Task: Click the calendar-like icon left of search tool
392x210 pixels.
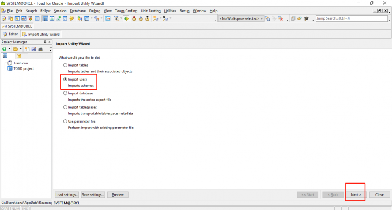Action: pyautogui.click(x=108, y=18)
